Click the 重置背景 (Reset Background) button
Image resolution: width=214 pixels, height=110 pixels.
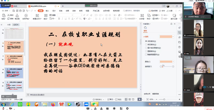point(155,94)
